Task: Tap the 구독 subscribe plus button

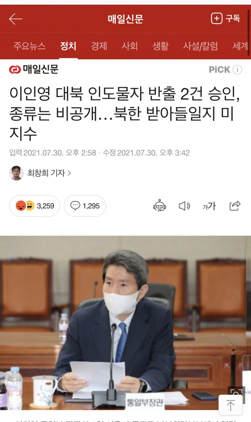Action: click(x=225, y=19)
